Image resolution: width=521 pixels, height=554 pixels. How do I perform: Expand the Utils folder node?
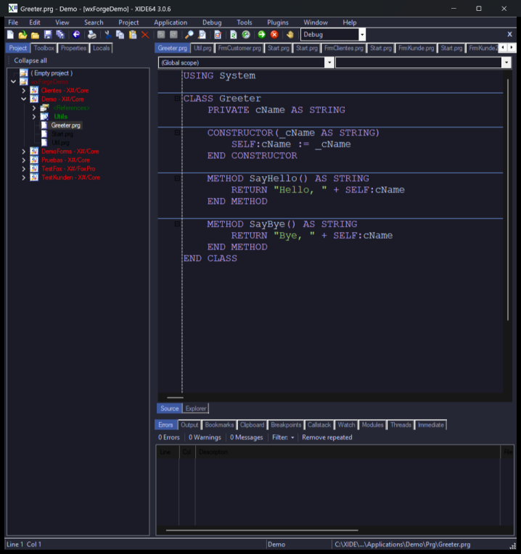click(x=34, y=117)
